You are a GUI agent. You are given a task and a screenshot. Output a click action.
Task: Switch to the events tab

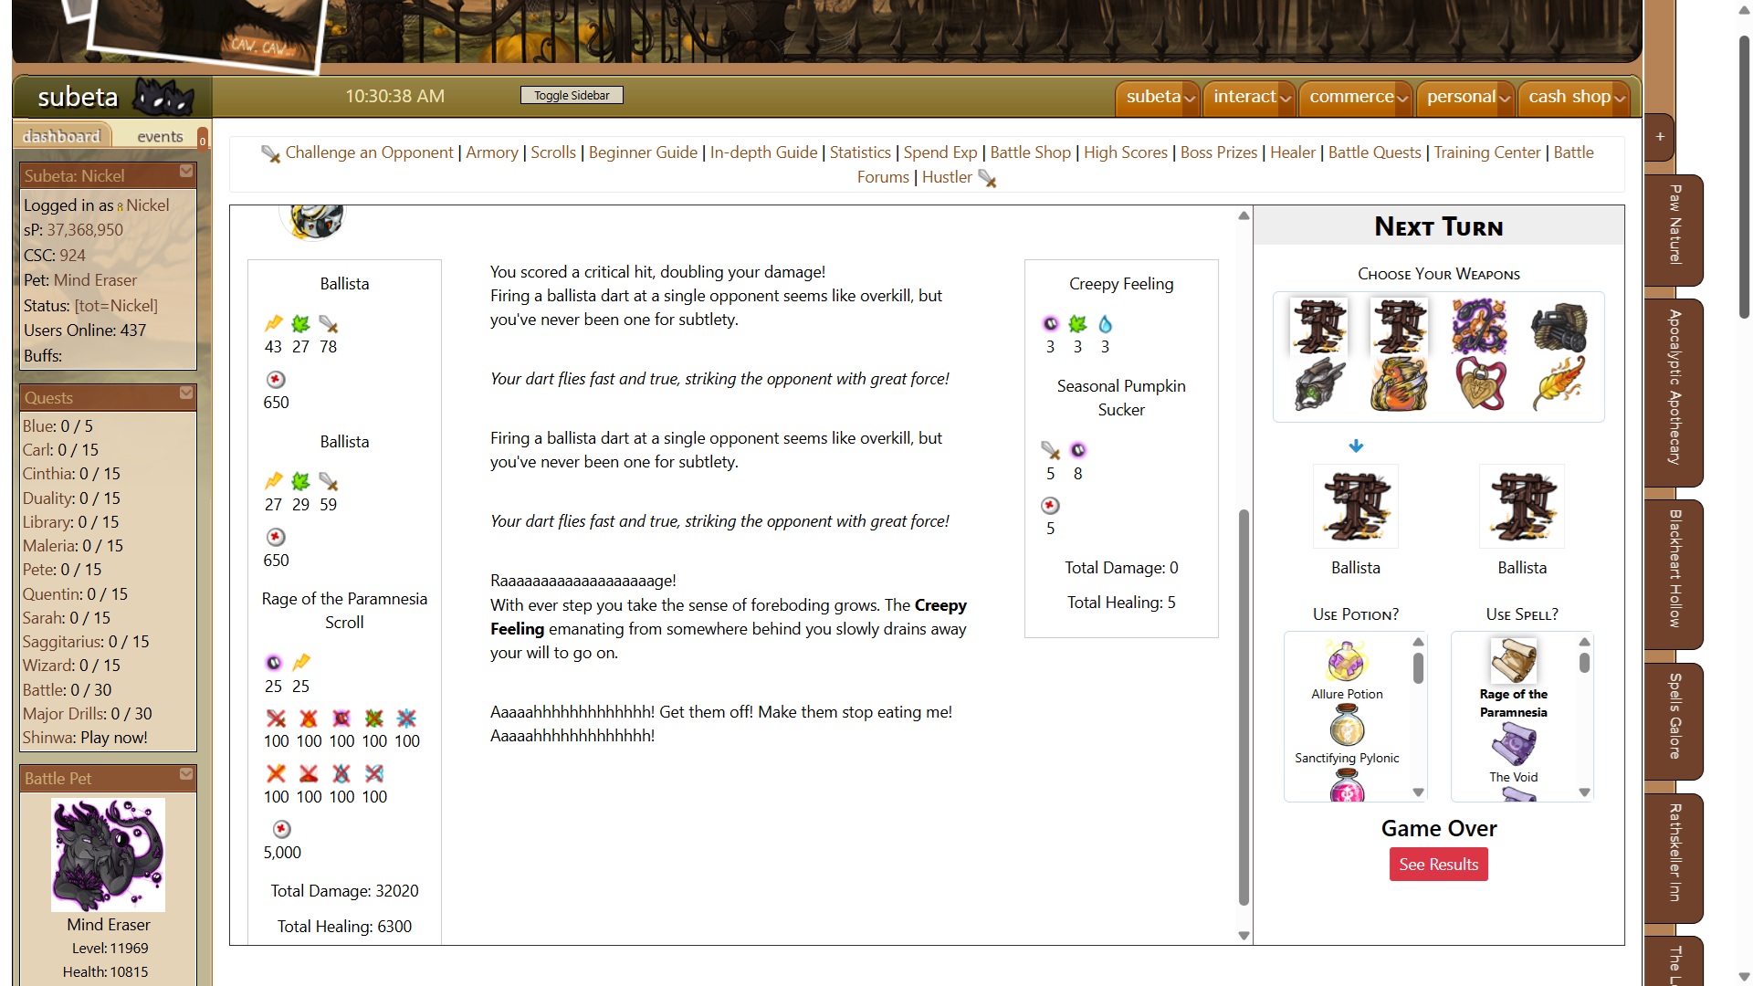[x=160, y=136]
